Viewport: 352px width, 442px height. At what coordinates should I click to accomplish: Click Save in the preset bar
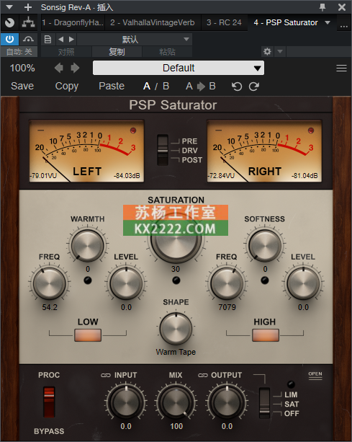click(x=22, y=86)
